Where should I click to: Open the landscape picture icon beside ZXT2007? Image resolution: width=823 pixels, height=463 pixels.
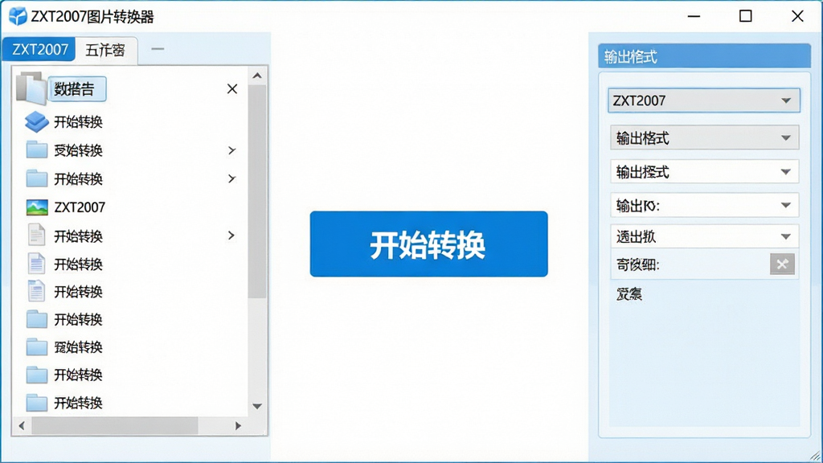pos(37,207)
